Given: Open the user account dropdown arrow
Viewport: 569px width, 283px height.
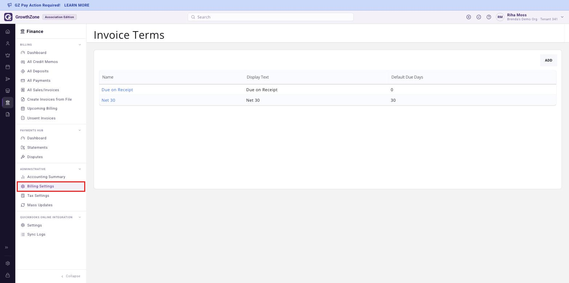Looking at the screenshot, I should [x=562, y=17].
